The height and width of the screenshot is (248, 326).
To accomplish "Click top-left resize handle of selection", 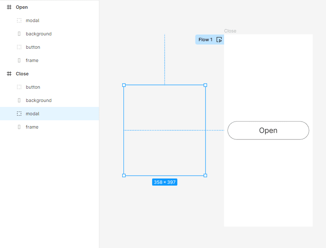I will (x=124, y=85).
